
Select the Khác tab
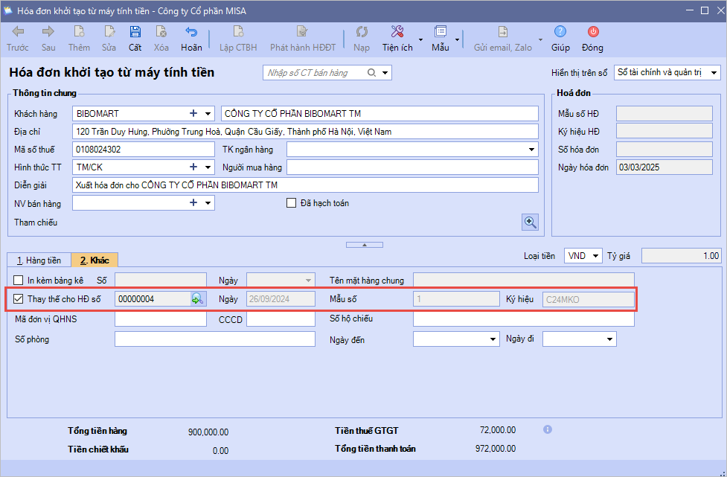coord(95,260)
